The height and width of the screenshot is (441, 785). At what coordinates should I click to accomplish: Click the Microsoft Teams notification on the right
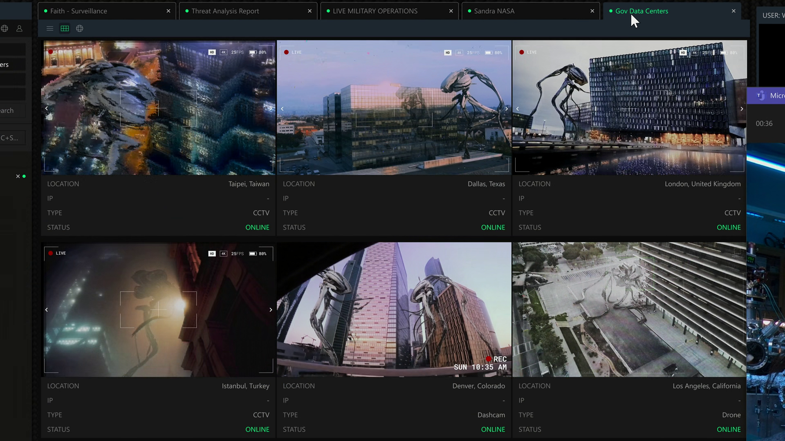coord(766,96)
